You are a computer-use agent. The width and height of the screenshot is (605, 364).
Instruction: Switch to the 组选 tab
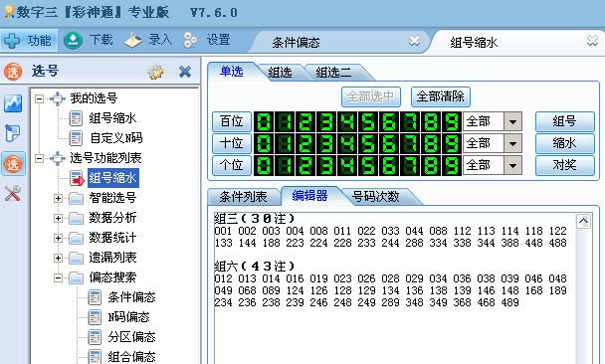[x=281, y=73]
